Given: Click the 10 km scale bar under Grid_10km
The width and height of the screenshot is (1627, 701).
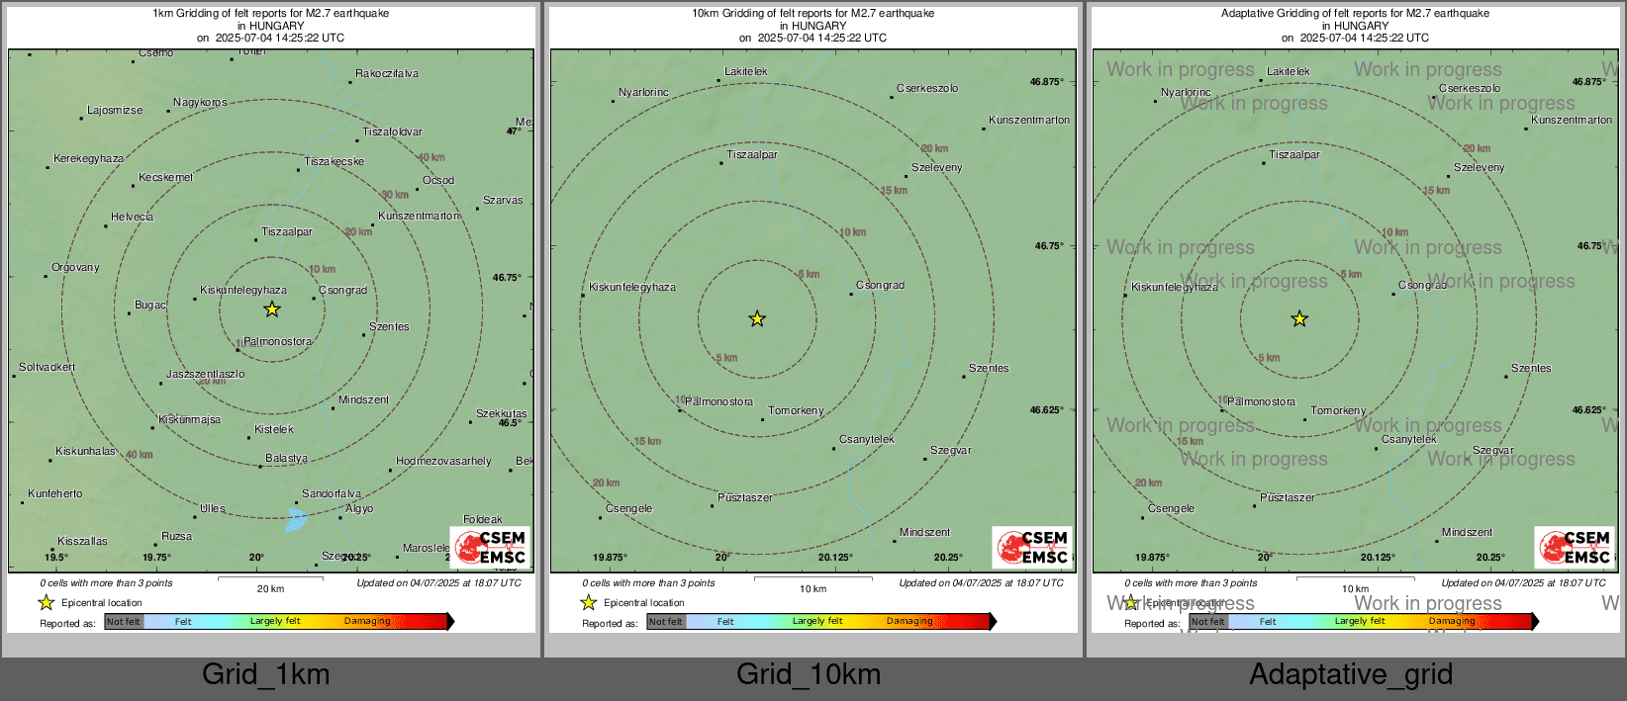Looking at the screenshot, I should (813, 579).
